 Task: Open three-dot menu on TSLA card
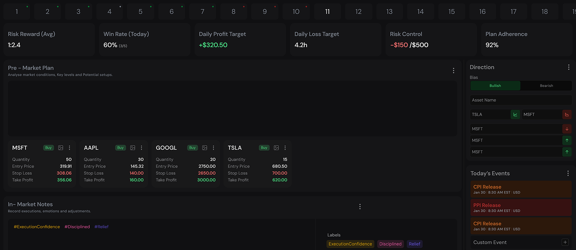(285, 148)
